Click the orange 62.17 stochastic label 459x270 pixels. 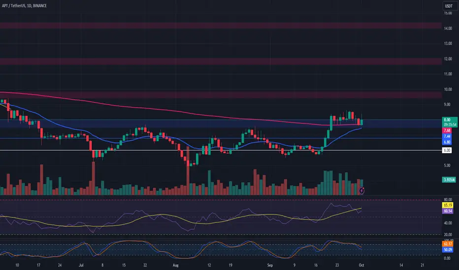tap(448, 243)
